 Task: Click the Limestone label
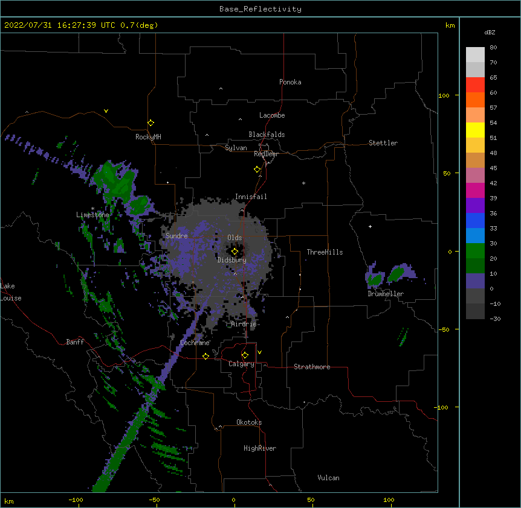(92, 215)
